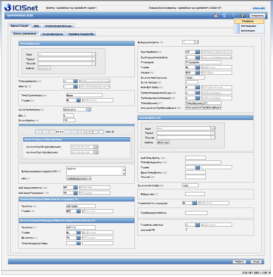Viewport: 273px width, 277px height.
Task: Click the '+' add record button in navigator
Action: pos(89,132)
